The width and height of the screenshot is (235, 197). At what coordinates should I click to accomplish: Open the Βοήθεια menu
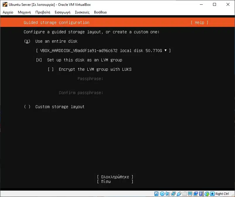pyautogui.click(x=101, y=12)
